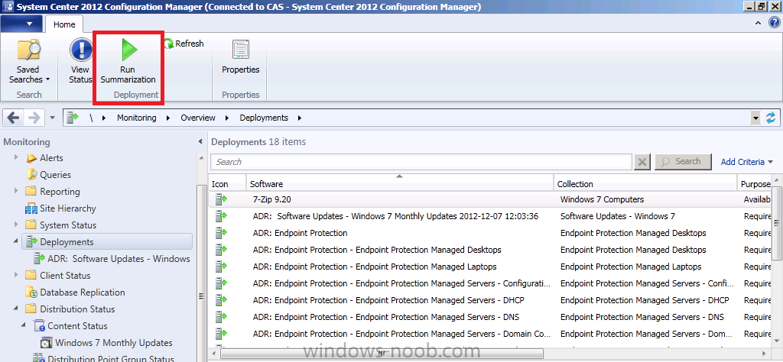Switch to the Home ribbon tab

[x=64, y=24]
